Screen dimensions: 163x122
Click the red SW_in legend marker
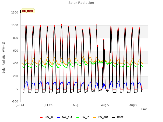41,117
